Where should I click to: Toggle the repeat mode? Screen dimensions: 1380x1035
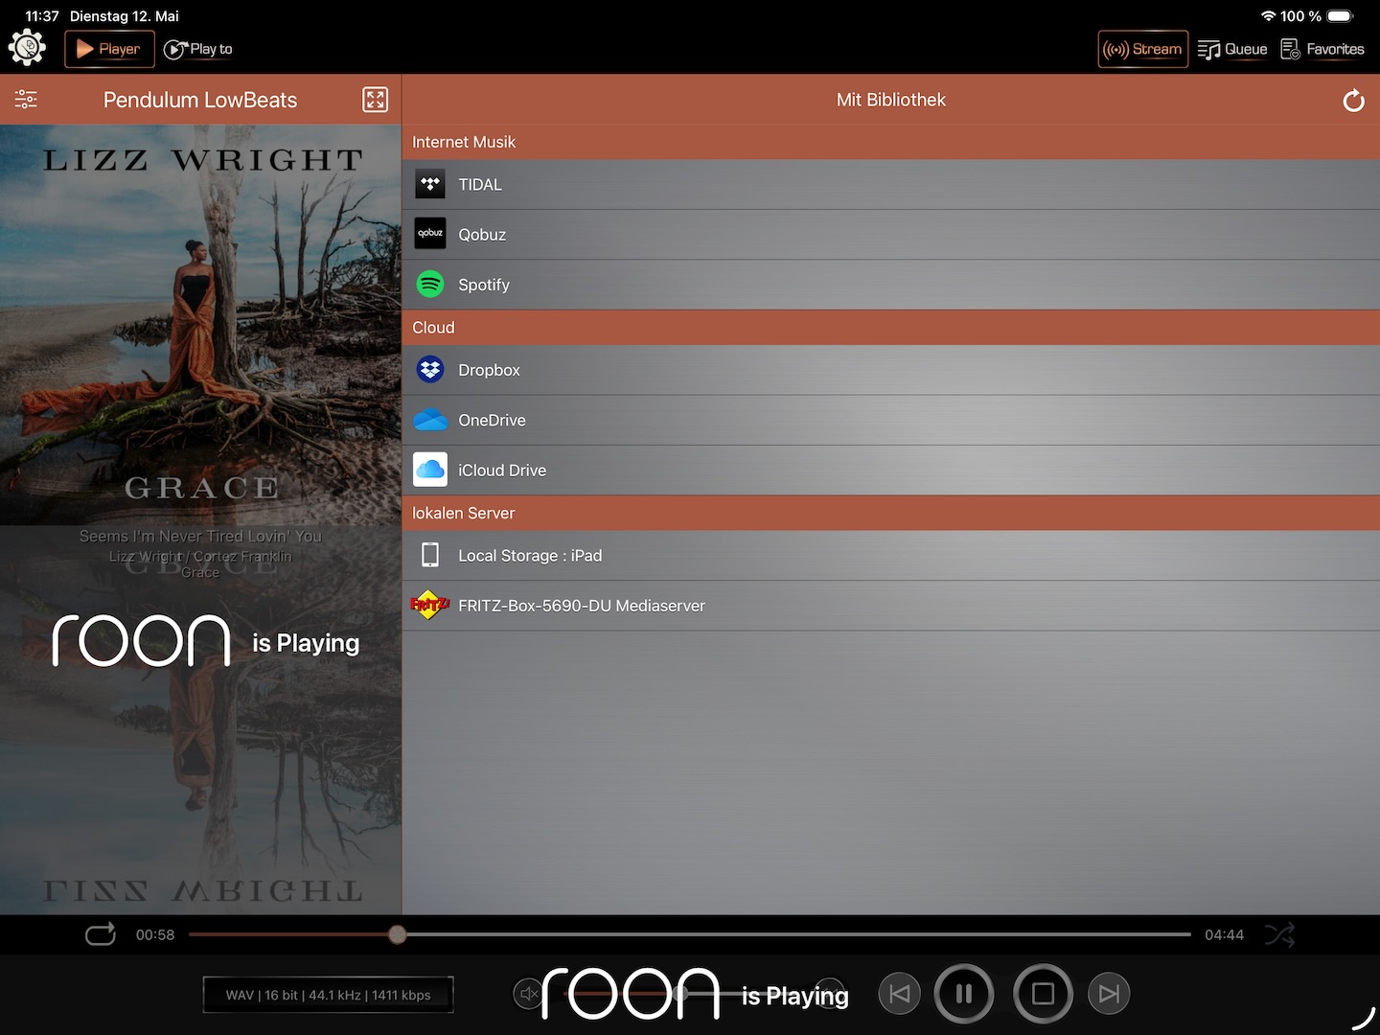pos(101,933)
